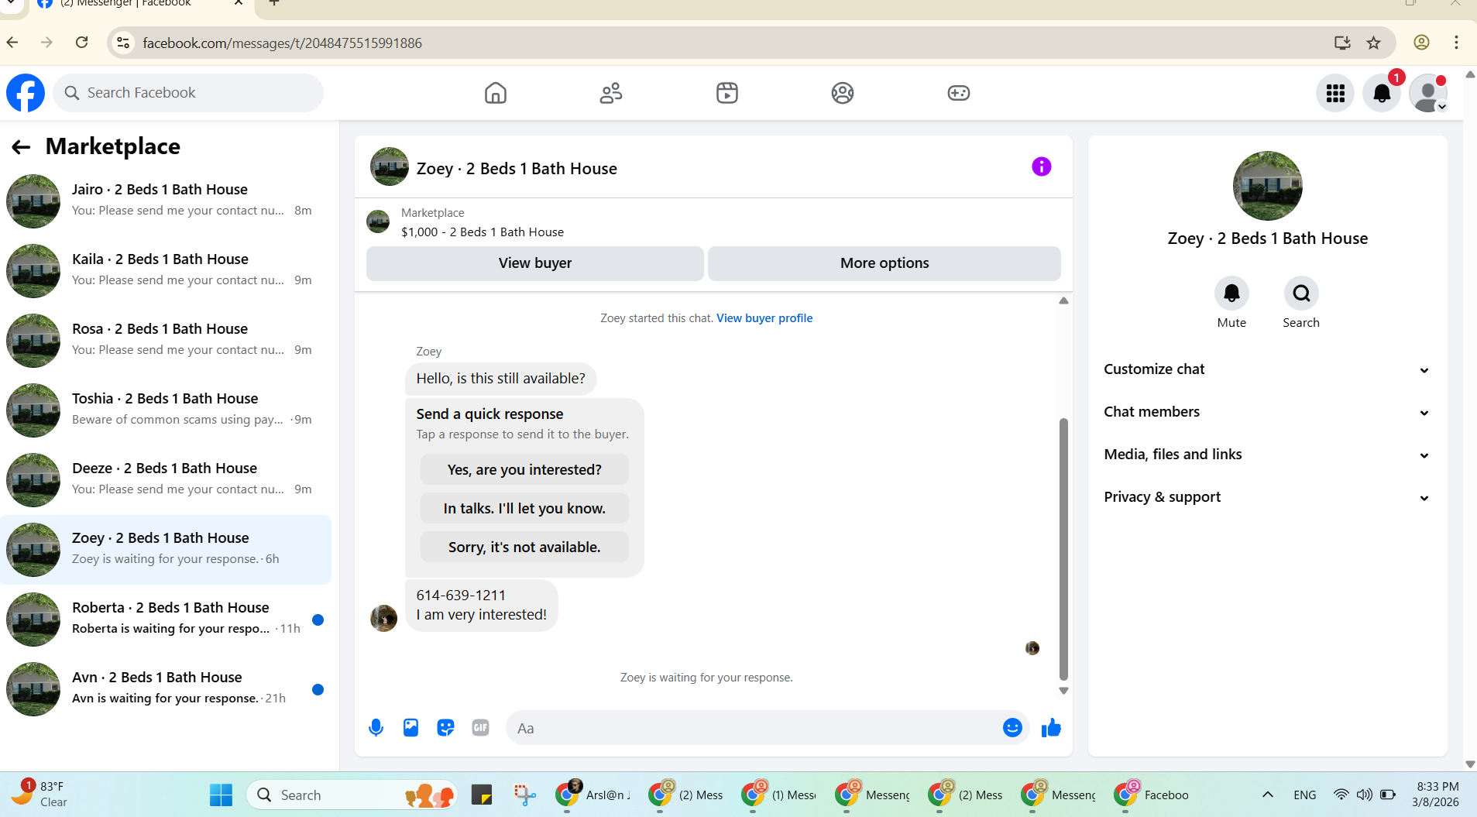Image resolution: width=1477 pixels, height=817 pixels.
Task: Reload the page in browser
Action: coord(81,43)
